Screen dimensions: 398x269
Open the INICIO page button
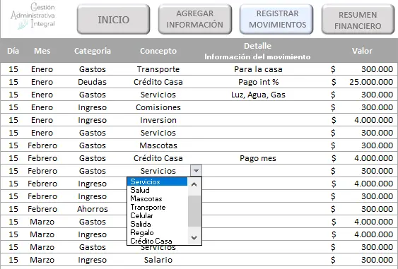pos(113,19)
